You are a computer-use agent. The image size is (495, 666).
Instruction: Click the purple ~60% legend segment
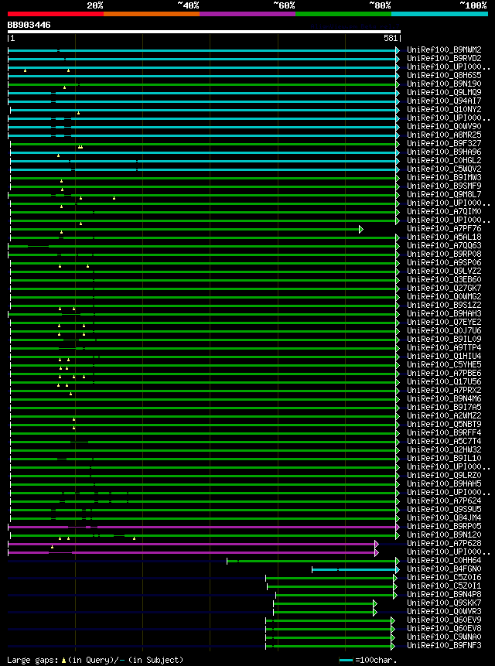coord(247,14)
